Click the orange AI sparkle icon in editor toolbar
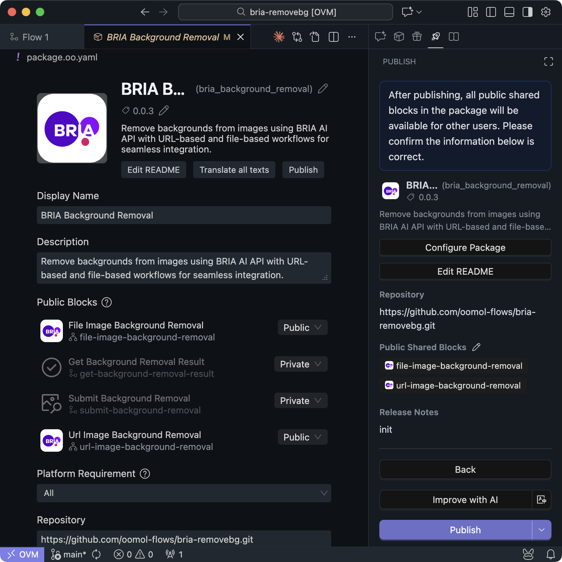 [279, 37]
